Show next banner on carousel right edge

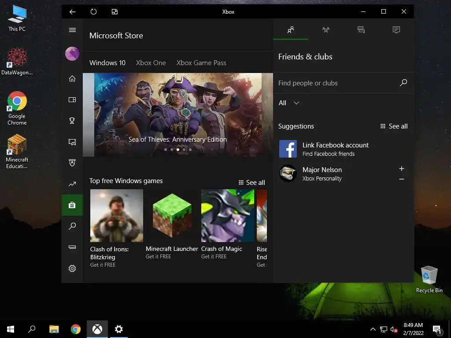click(267, 115)
